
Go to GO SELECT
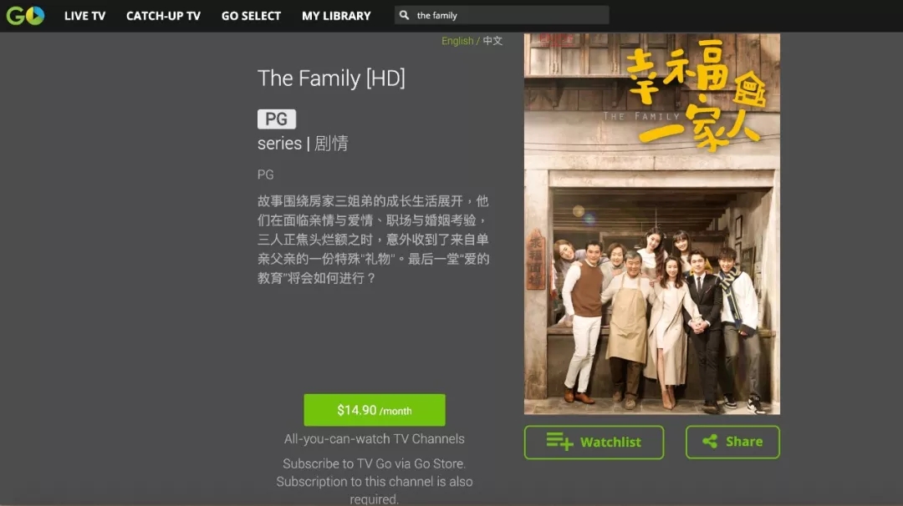(x=251, y=16)
